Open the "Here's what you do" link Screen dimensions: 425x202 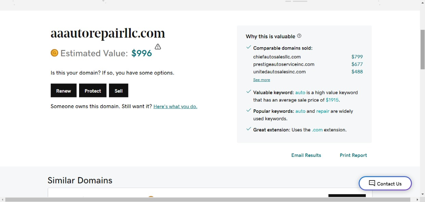tap(175, 106)
